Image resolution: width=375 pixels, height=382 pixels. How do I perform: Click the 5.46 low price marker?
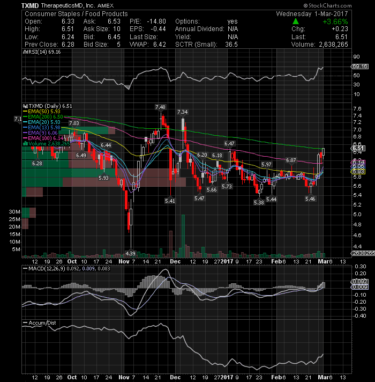coord(310,199)
